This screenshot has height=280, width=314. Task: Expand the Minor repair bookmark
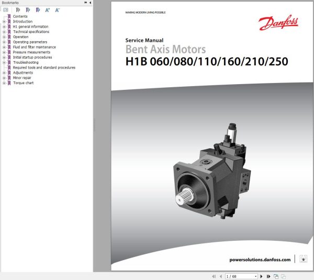(x=4, y=78)
